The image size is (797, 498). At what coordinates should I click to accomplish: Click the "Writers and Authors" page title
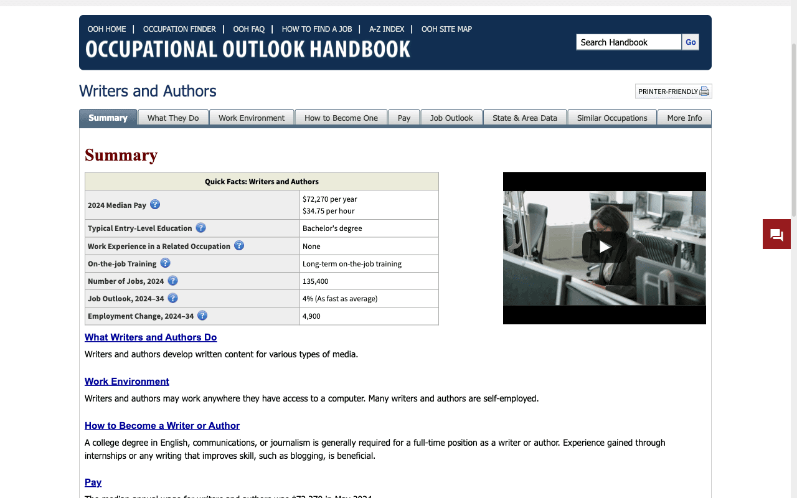tap(148, 91)
